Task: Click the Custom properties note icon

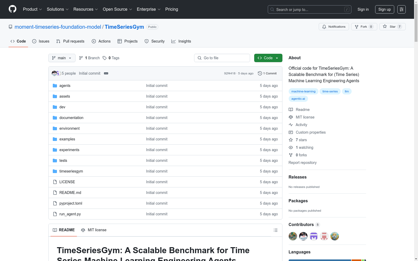Action: coord(291,132)
